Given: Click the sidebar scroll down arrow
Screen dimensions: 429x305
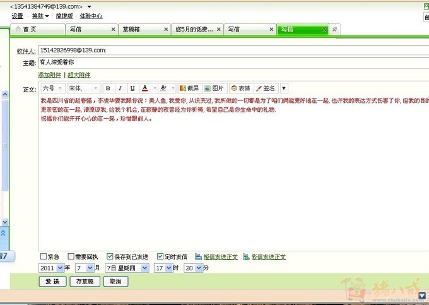Looking at the screenshot, I should (5, 222).
